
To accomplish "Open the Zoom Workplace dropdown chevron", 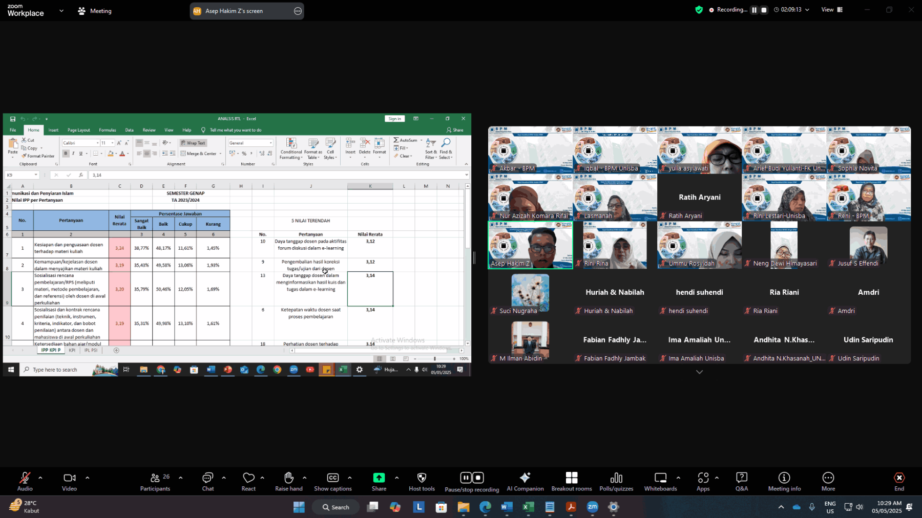I will pos(61,10).
